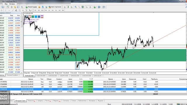The width and height of the screenshot is (187, 105).
Task: Show the Data Window icon
Action: pos(12,7)
